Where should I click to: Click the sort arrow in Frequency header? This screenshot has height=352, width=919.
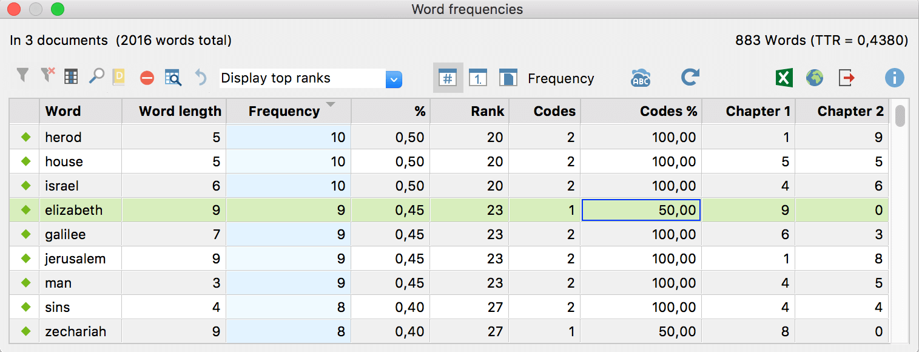tap(331, 105)
